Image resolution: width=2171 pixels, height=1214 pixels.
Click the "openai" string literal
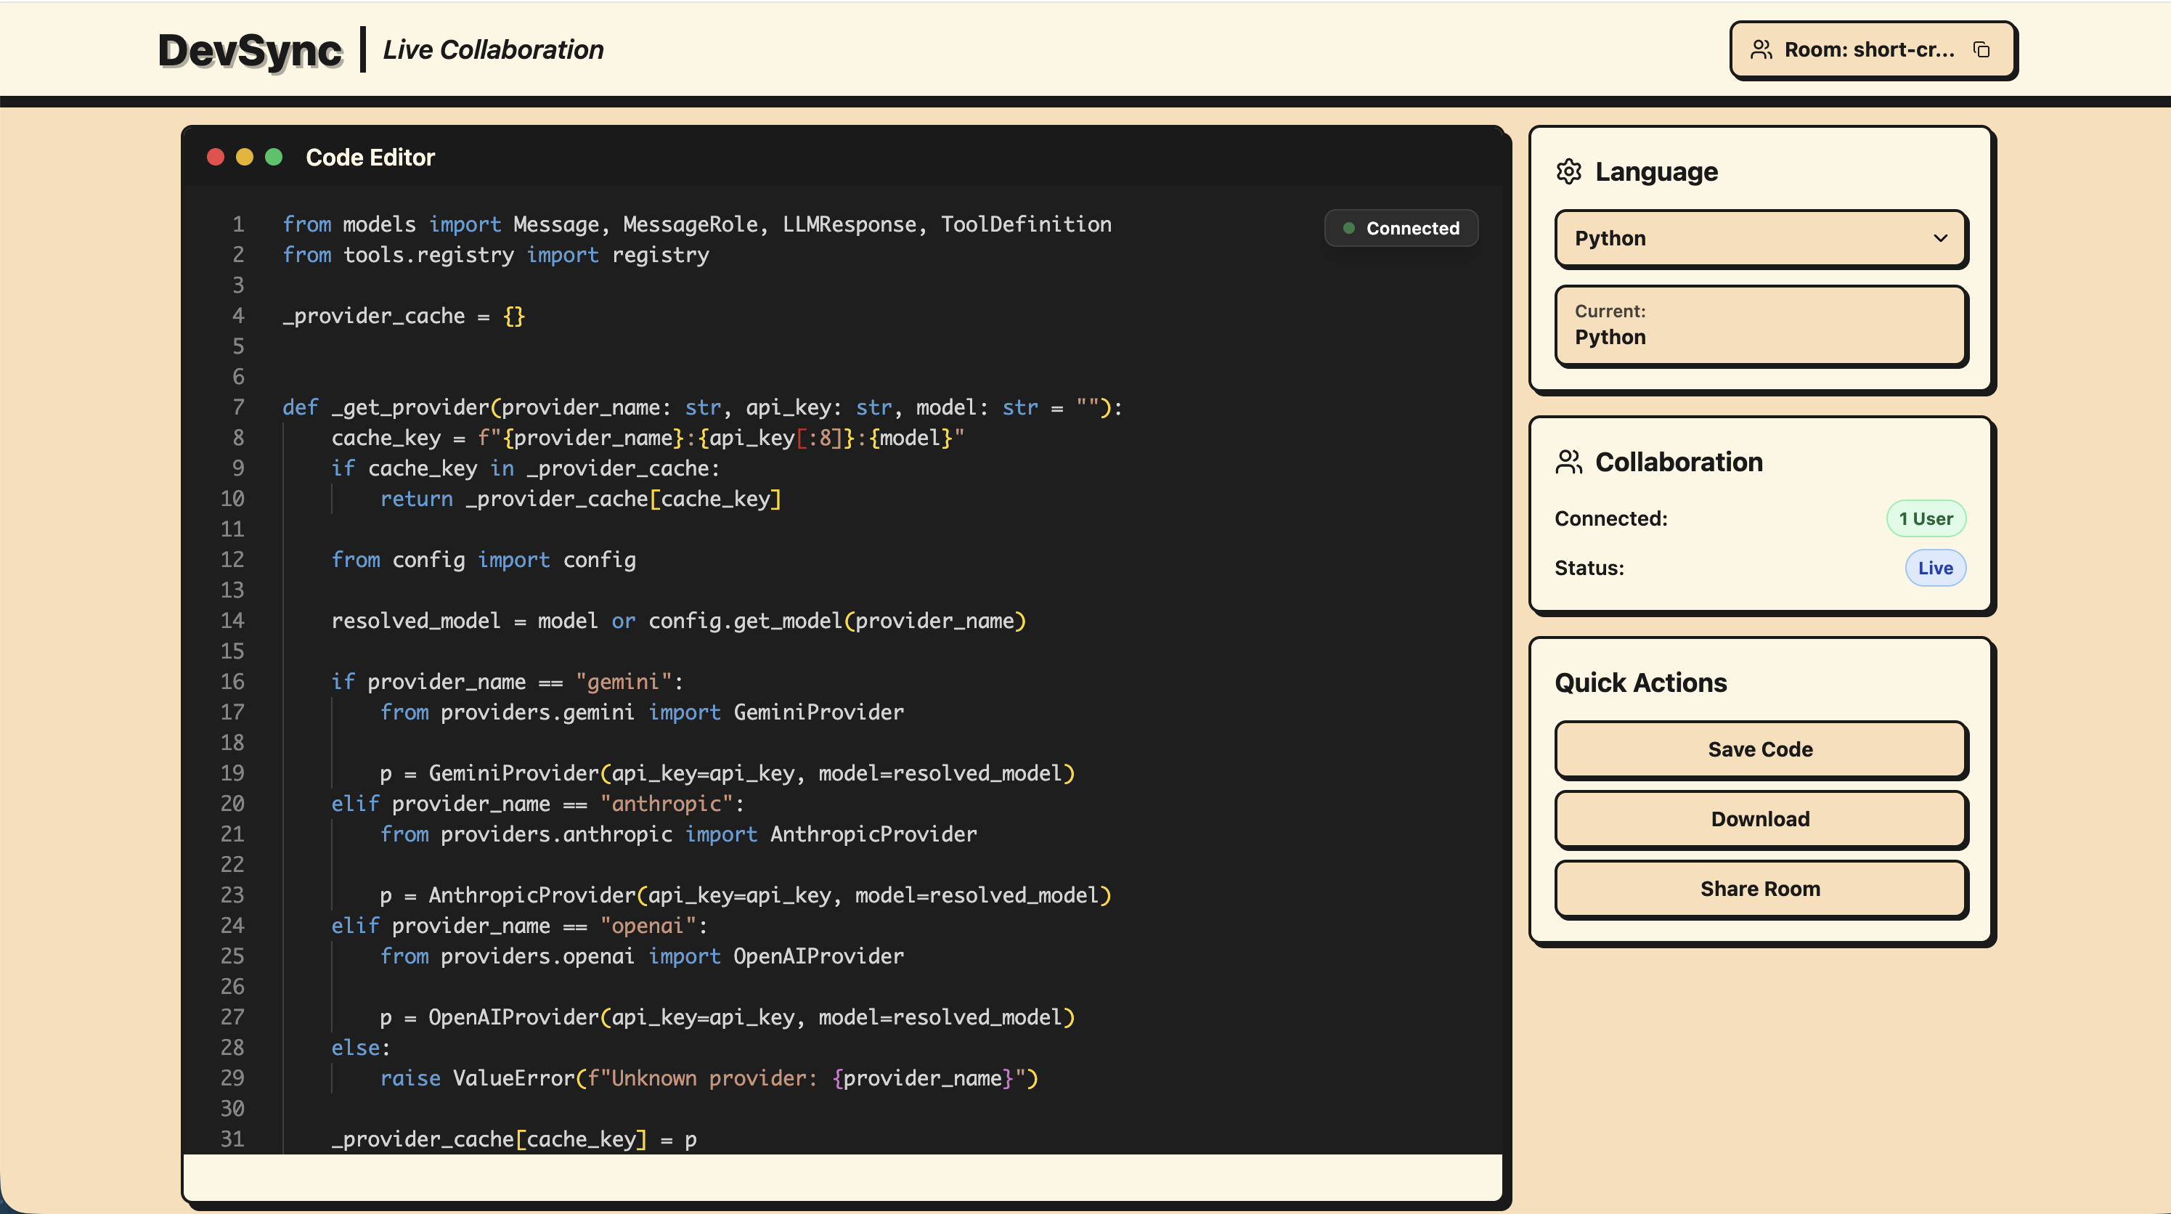[x=648, y=926]
